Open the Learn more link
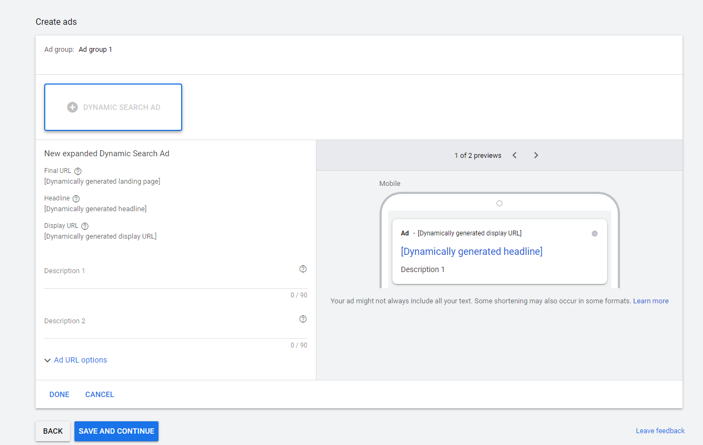Viewport: 703px width, 445px height. [x=651, y=301]
